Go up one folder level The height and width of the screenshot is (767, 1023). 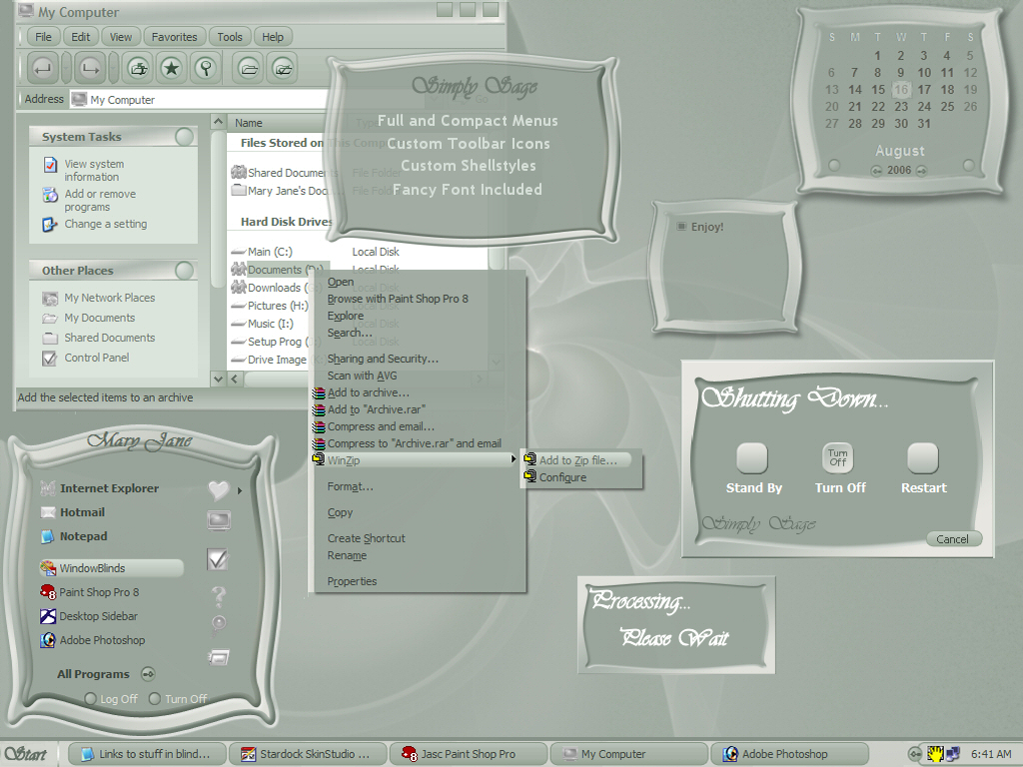(x=138, y=68)
